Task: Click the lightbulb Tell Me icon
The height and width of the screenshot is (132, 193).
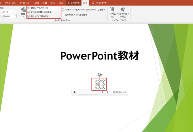Action: (93, 3)
